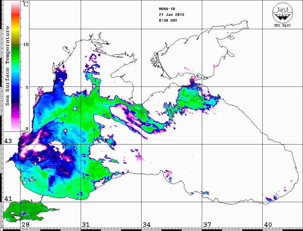Viewport: 303px width, 231px height.
Task: Click the 21 Jan 2013 date text
Action: tap(171, 15)
